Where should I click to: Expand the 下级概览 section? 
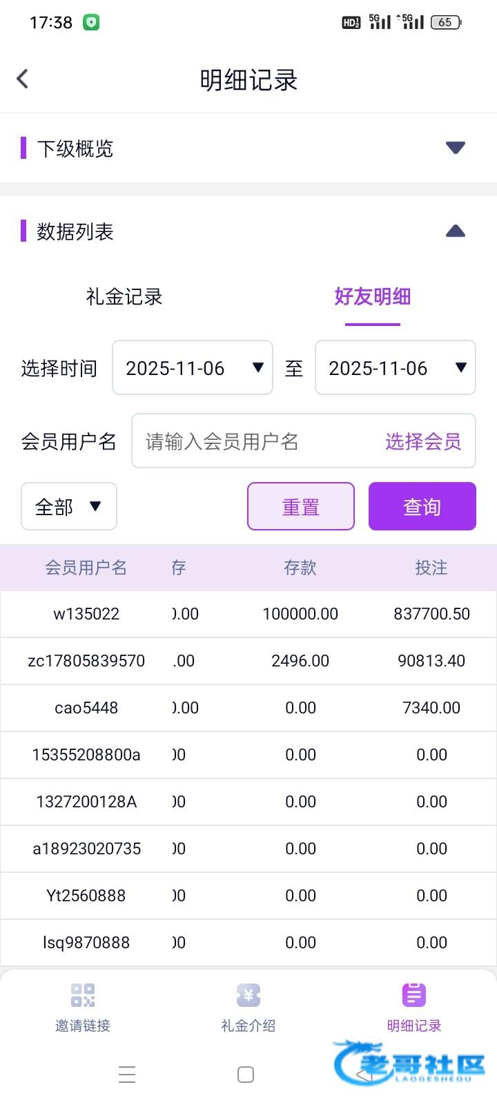(x=456, y=148)
